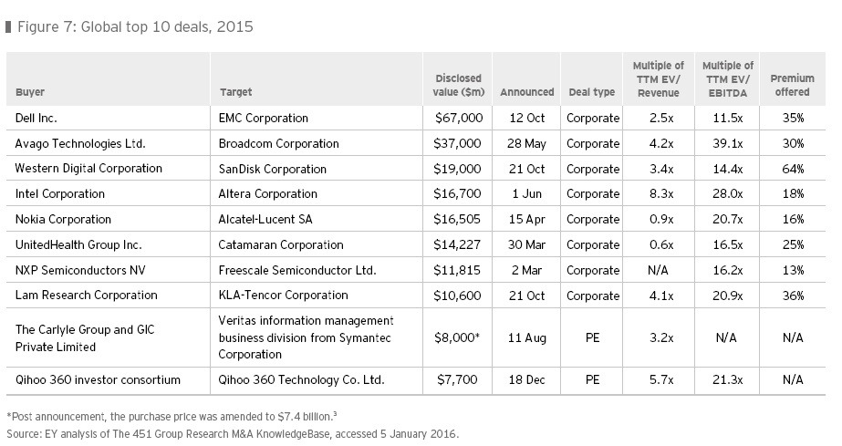Click the 39.1x EV/EBITDA multiple

coord(727,143)
